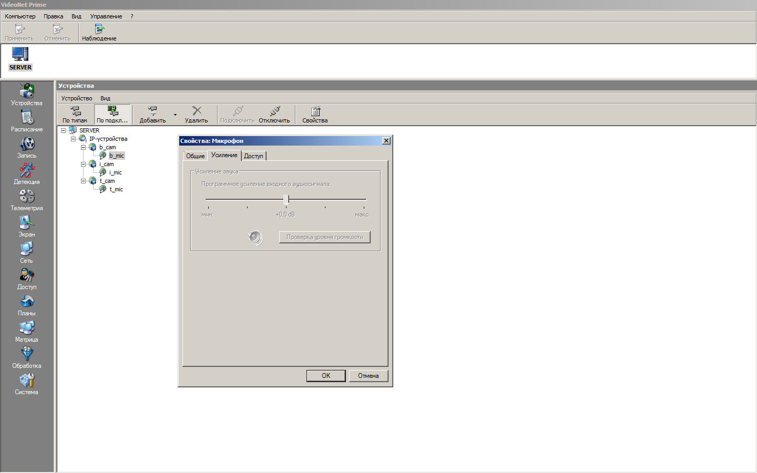
Task: Switch to the Доступ tab in dialog
Action: [253, 156]
